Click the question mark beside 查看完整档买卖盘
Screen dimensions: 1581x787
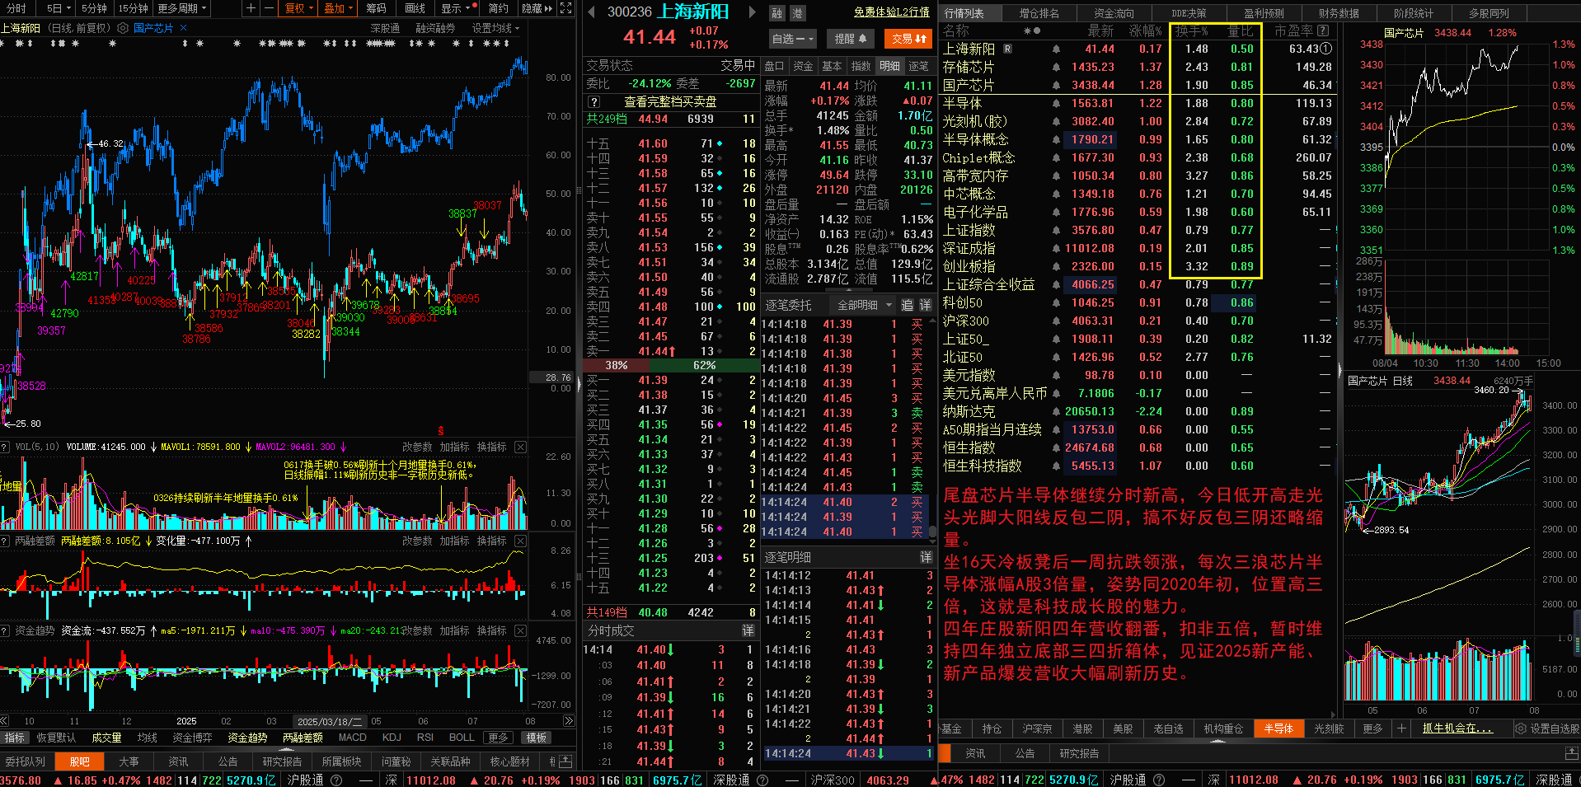pyautogui.click(x=593, y=101)
